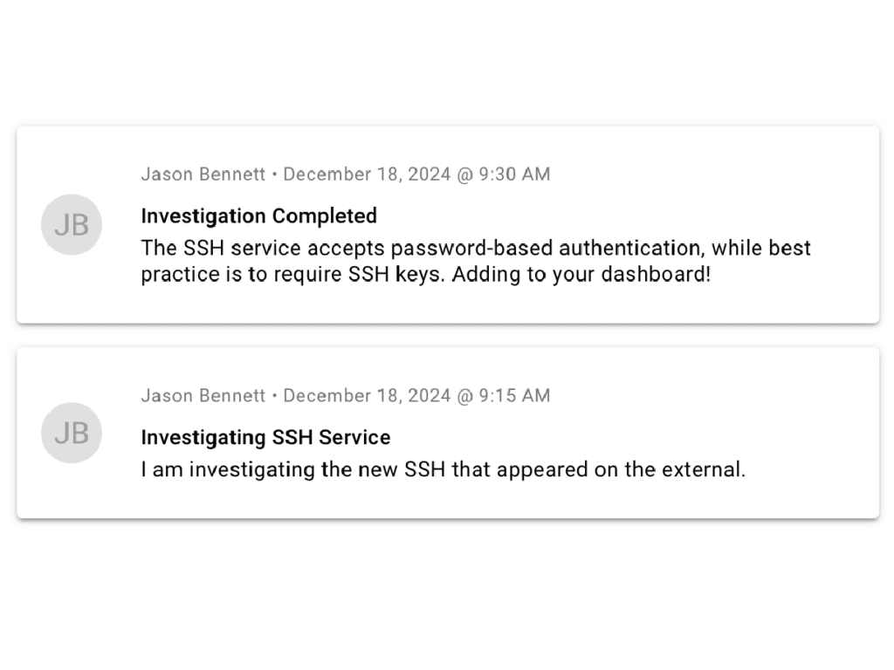Click the password-based authentication message text
This screenshot has width=894, height=670.
476,261
